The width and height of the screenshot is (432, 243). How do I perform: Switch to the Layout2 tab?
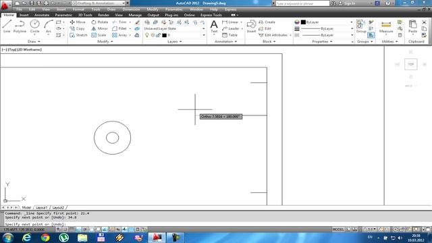click(x=58, y=207)
